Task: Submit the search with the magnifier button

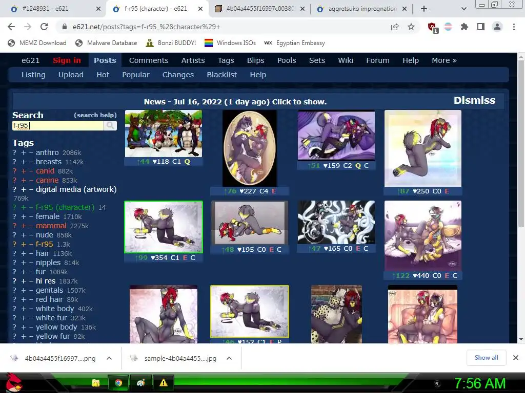Action: 110,126
